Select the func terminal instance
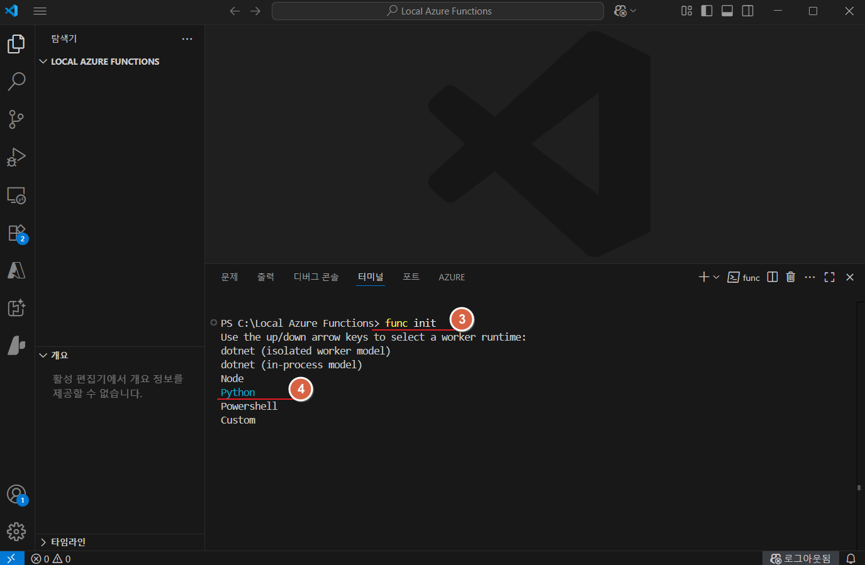Viewport: 865px width, 565px height. pos(744,278)
